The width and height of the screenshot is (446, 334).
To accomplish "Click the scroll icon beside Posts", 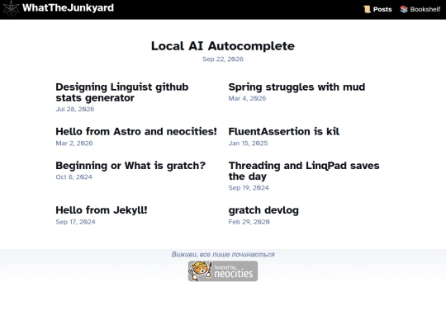I will click(x=367, y=9).
